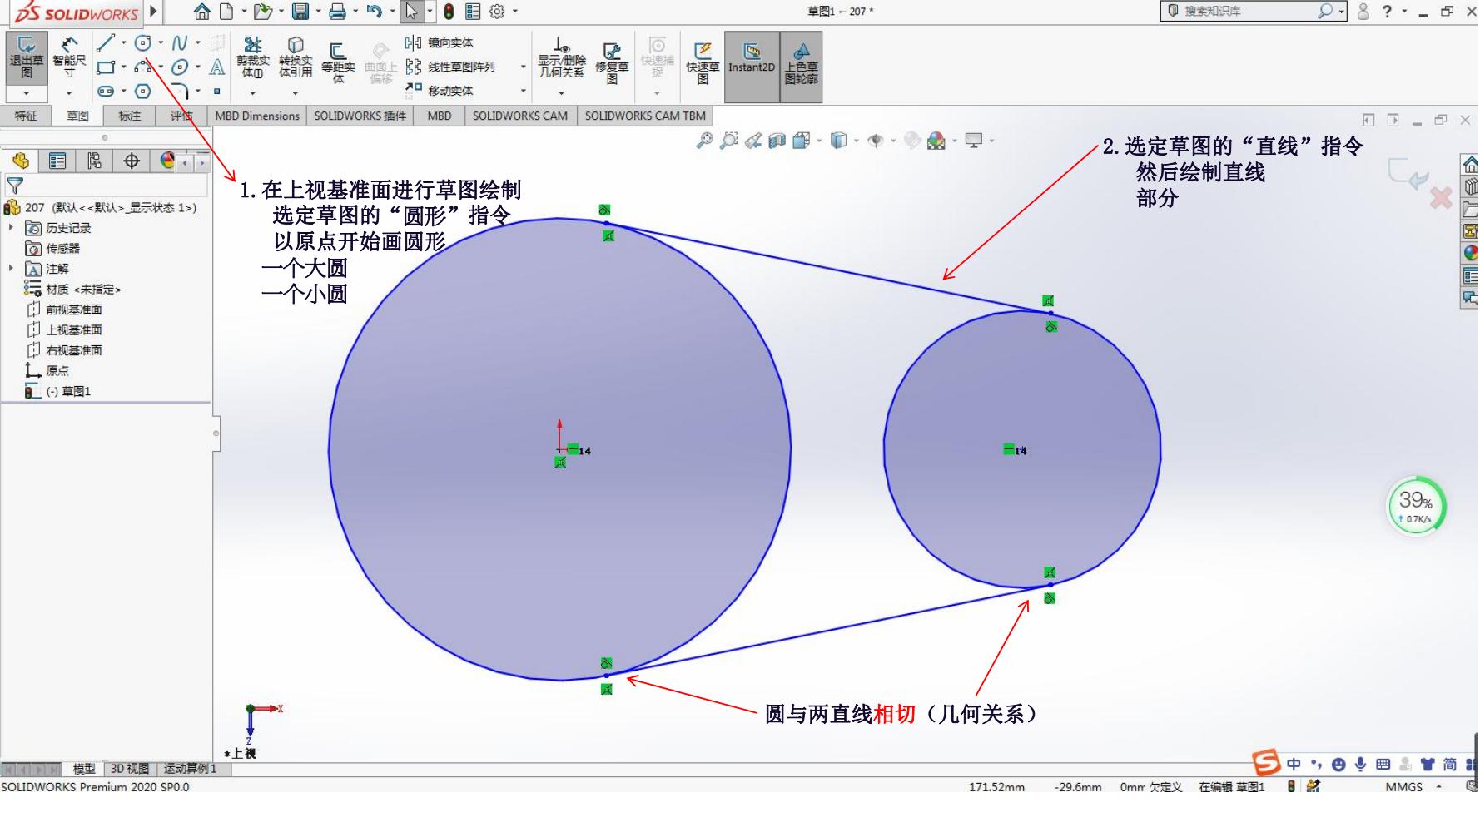Open the 剪裁实体 dropdown arrow

click(253, 93)
